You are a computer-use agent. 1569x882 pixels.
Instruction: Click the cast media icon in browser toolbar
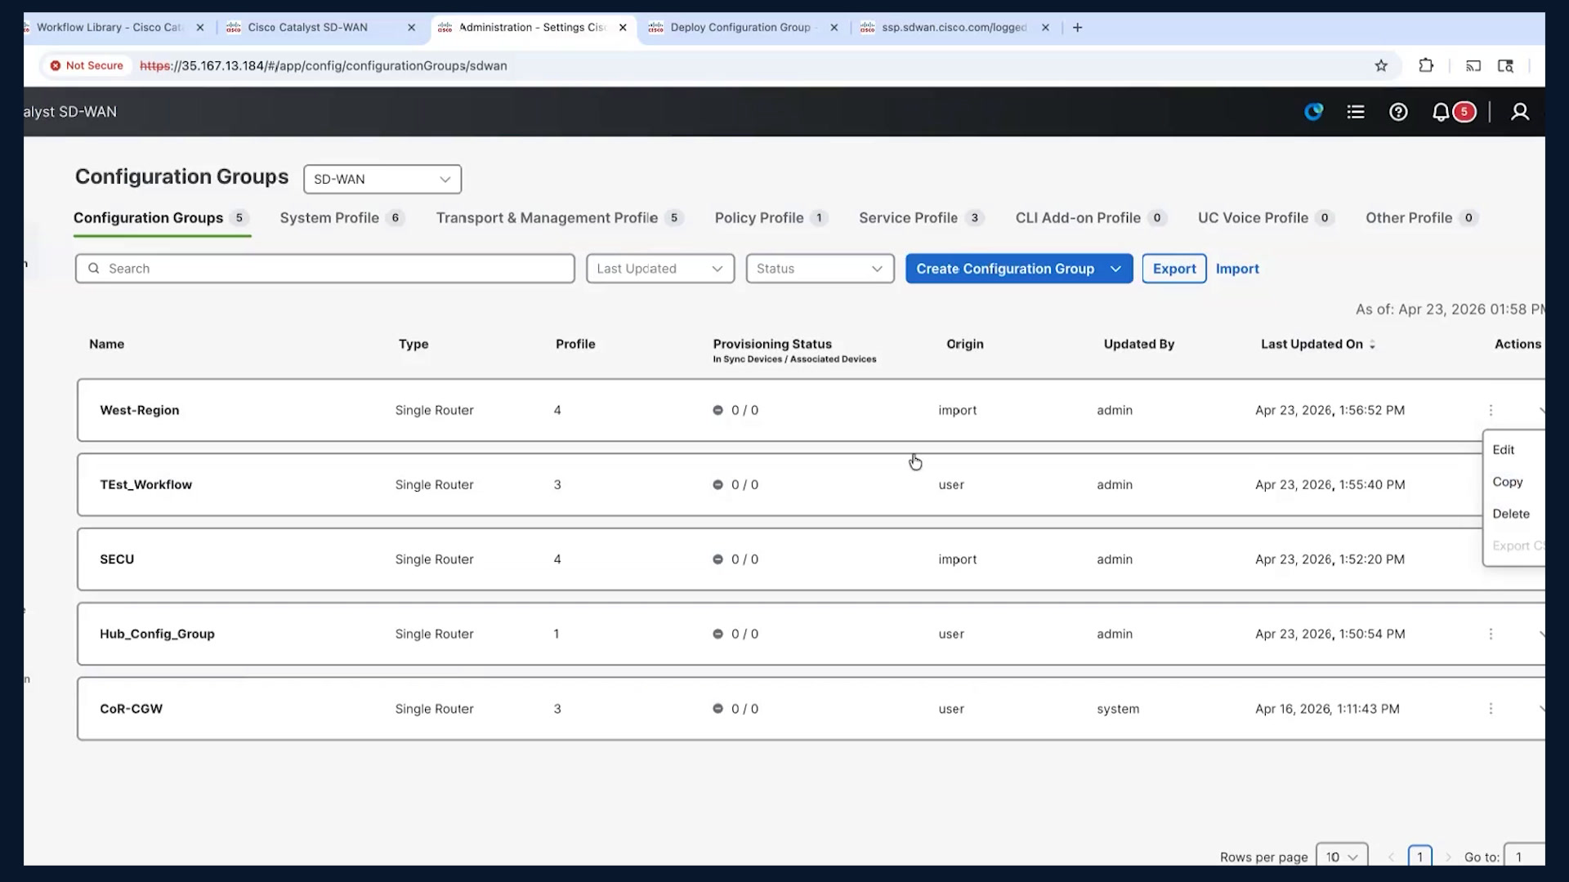point(1473,66)
